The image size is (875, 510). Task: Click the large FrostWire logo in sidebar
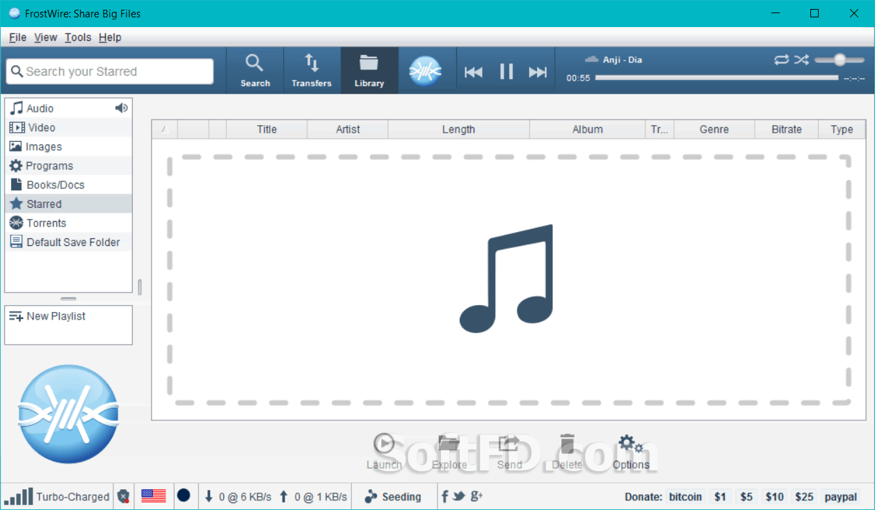pos(68,414)
